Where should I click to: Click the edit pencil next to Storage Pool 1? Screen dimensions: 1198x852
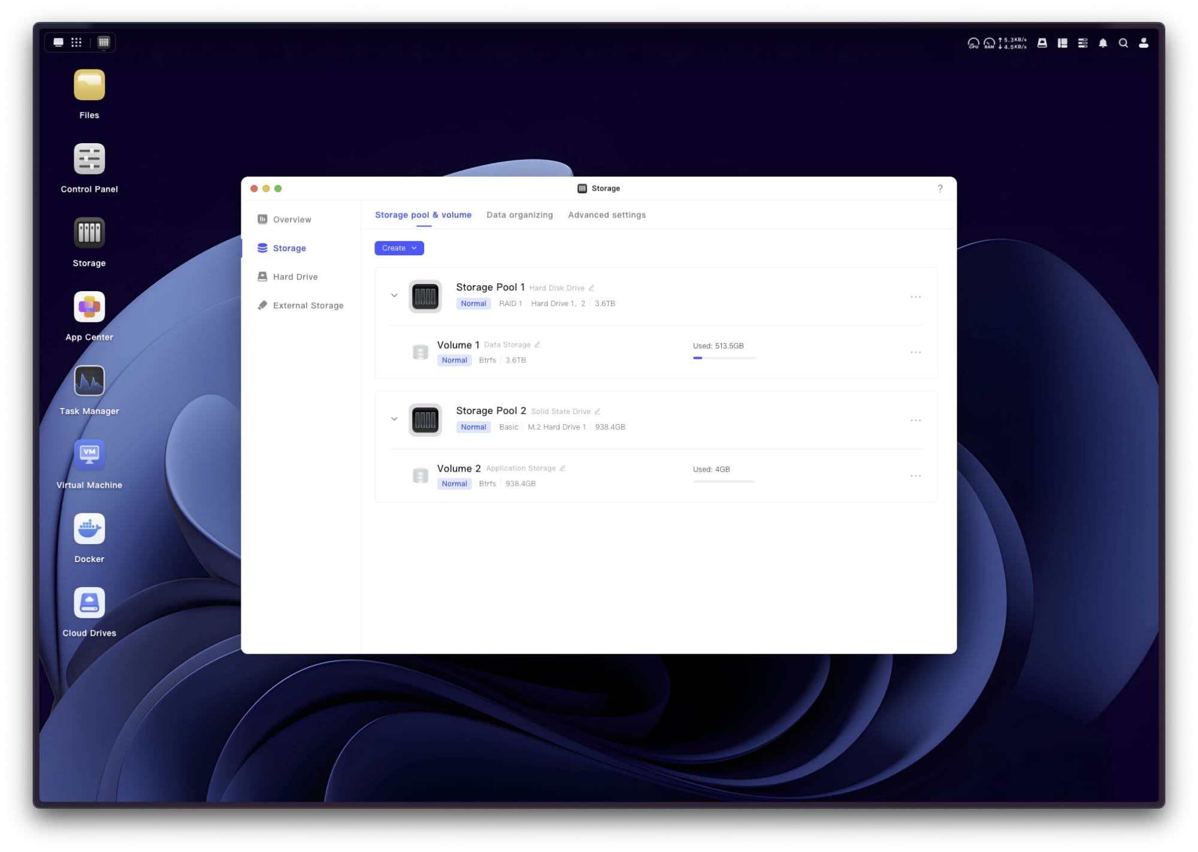591,288
